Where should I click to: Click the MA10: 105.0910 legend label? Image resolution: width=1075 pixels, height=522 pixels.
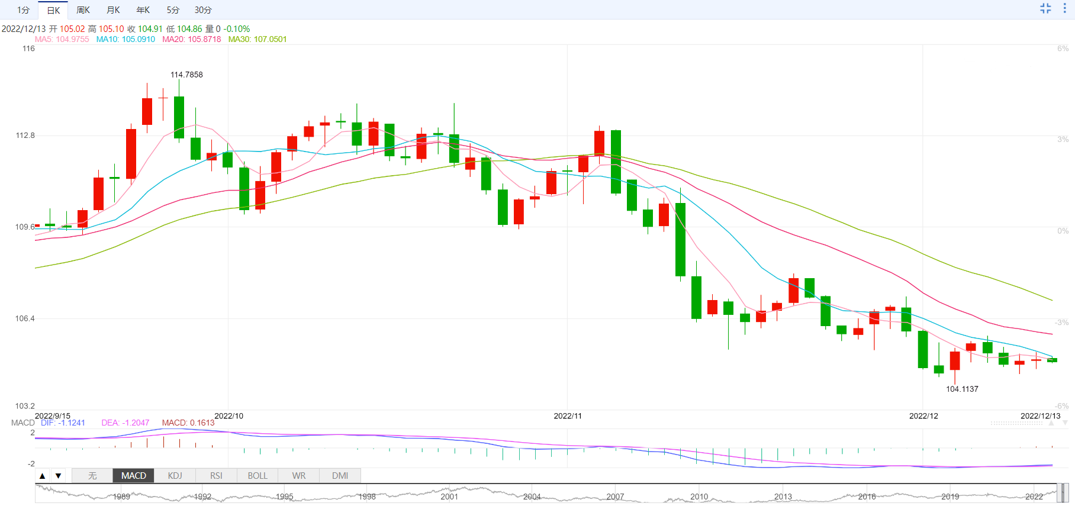125,39
